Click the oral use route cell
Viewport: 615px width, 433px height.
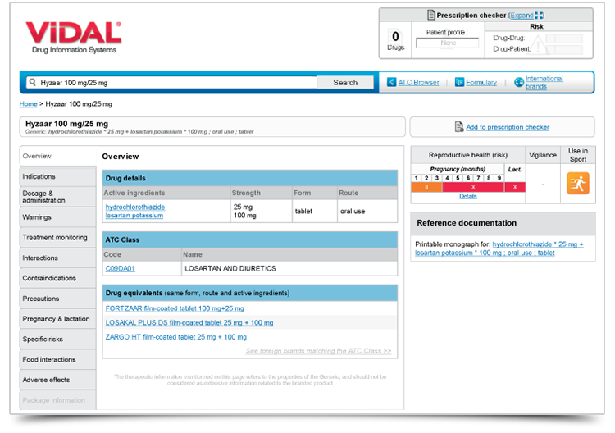click(x=353, y=212)
